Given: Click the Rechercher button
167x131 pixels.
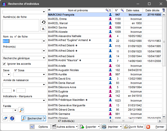Looking at the screenshot, I should click(32, 118).
